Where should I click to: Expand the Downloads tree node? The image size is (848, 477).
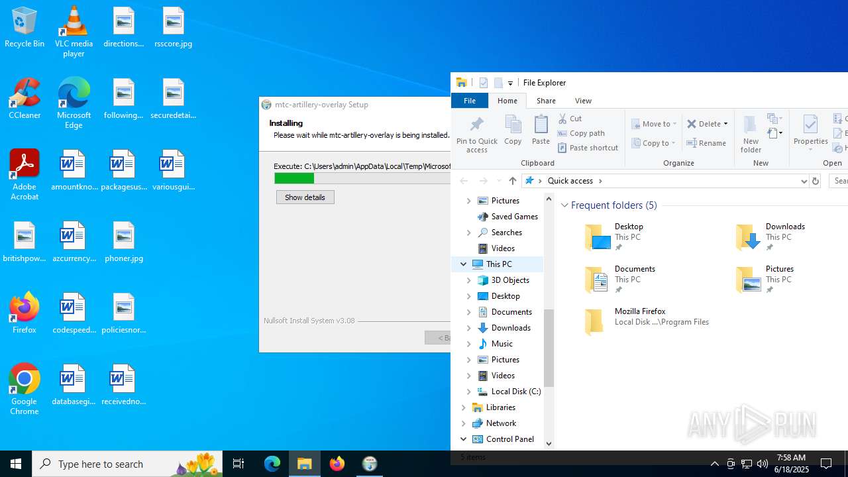point(469,328)
